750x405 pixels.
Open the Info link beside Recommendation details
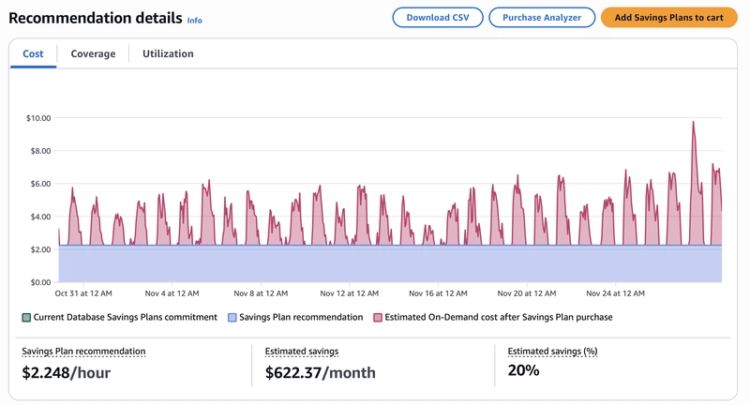click(x=194, y=20)
